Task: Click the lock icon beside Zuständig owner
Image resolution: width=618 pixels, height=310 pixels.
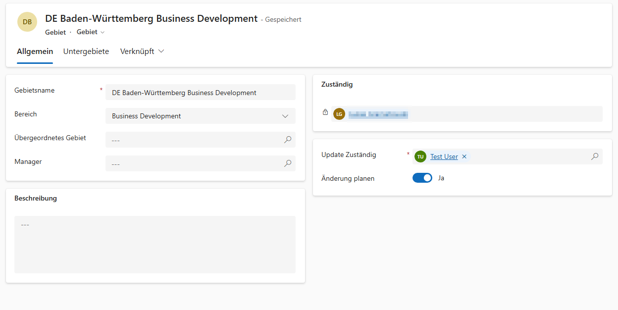Action: 325,112
